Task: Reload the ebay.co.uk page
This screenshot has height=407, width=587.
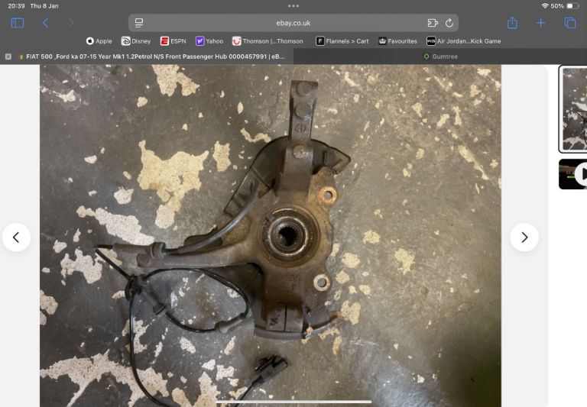Action: (449, 23)
